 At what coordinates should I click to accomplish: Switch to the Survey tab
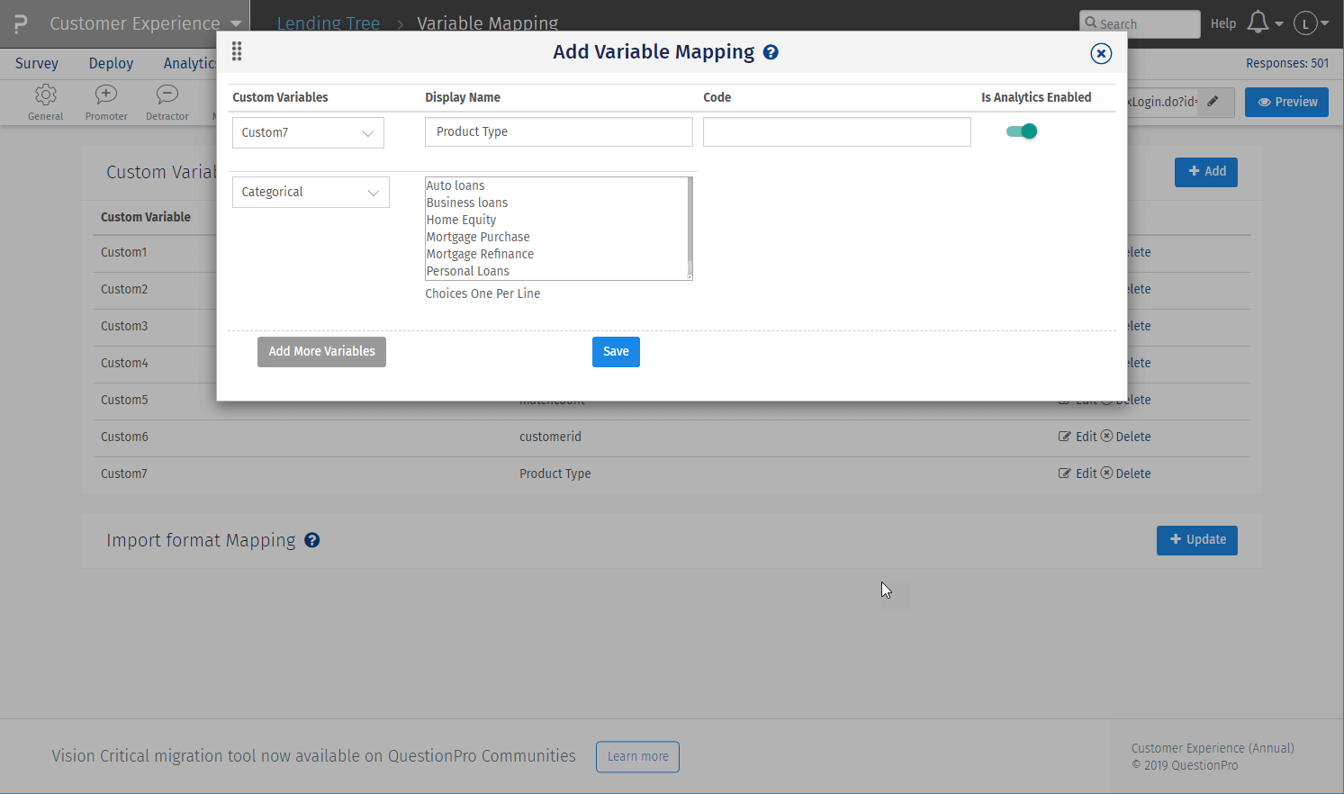coord(36,63)
